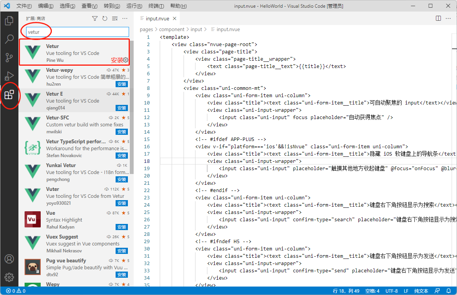The width and height of the screenshot is (457, 295).
Task: Split the editor using the top-right icon
Action: click(438, 18)
